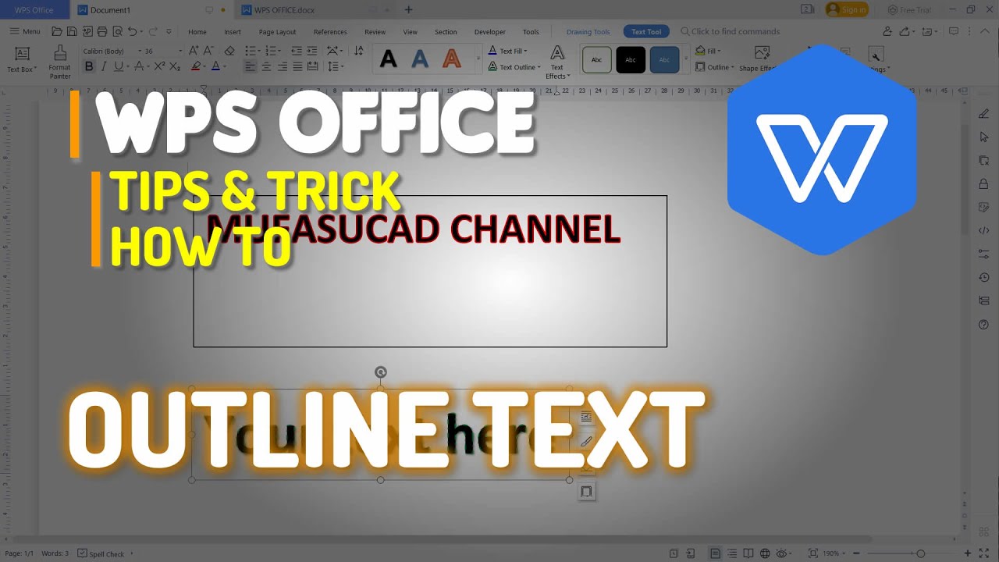Toggle Subscript formatting
The image size is (999, 562).
pyautogui.click(x=175, y=66)
